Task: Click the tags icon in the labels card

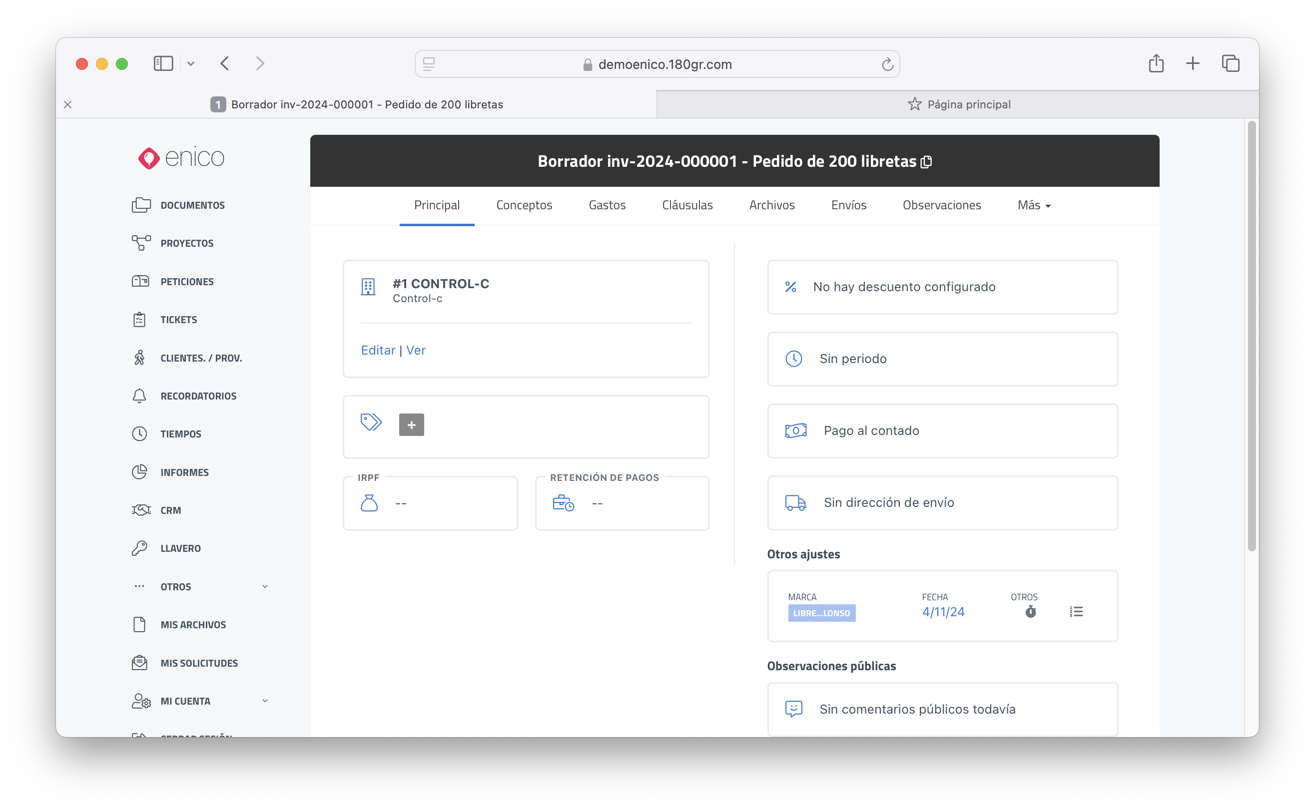Action: 371,422
